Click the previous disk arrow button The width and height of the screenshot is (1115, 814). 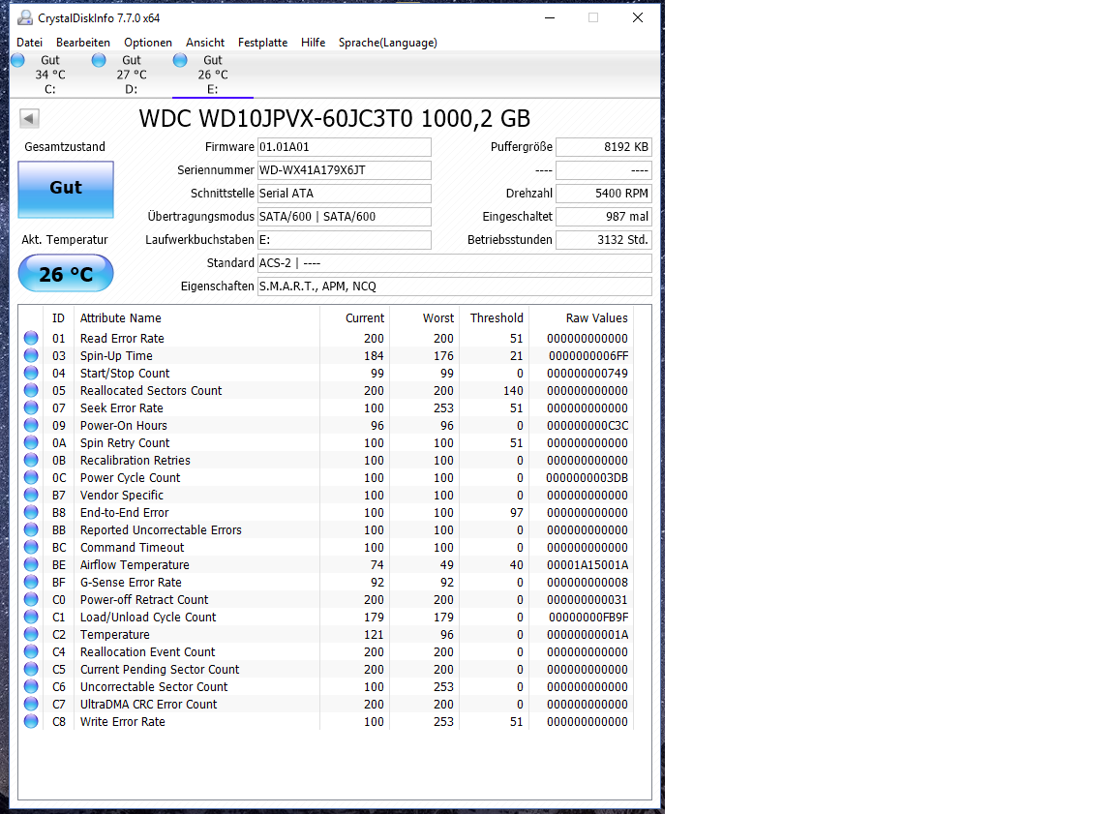(29, 118)
